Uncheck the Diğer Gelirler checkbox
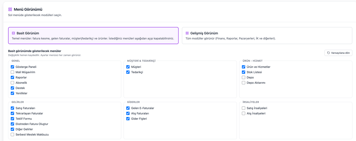 12,129
